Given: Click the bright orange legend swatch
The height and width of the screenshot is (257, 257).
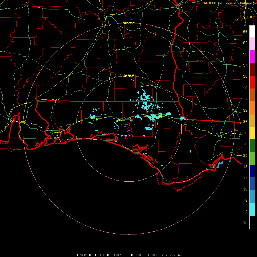Looking at the screenshot, I should (x=252, y=108).
